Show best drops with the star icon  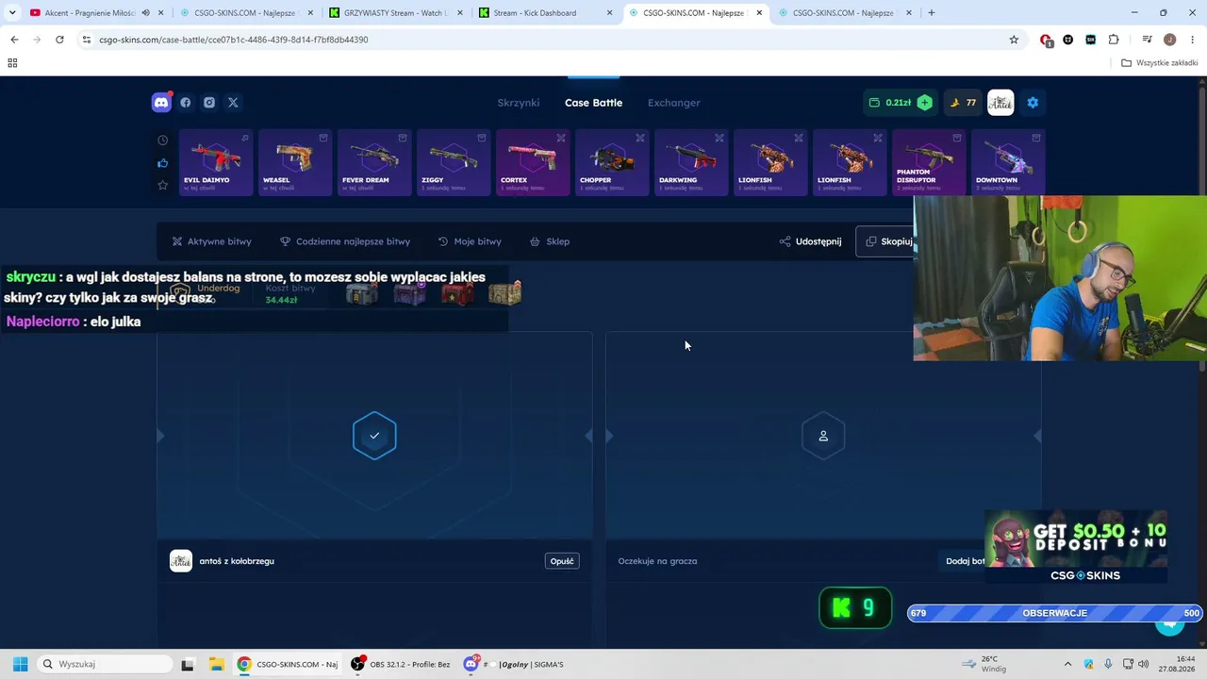pos(162,186)
